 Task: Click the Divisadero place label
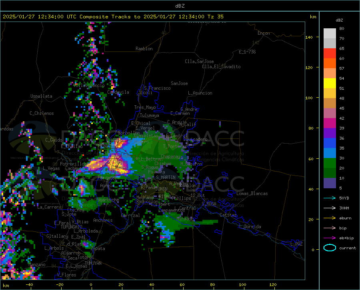tap(195, 139)
